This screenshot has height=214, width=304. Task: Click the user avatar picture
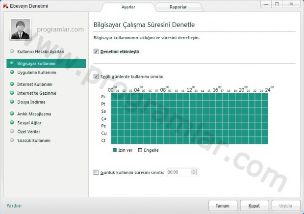pyautogui.click(x=20, y=29)
